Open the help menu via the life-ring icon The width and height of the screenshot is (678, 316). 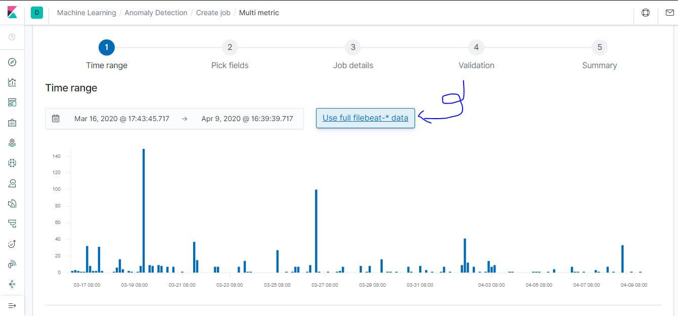[x=646, y=13]
